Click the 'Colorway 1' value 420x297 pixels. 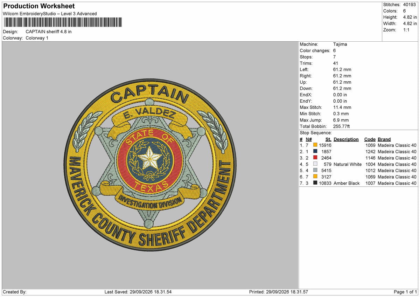(x=37, y=38)
